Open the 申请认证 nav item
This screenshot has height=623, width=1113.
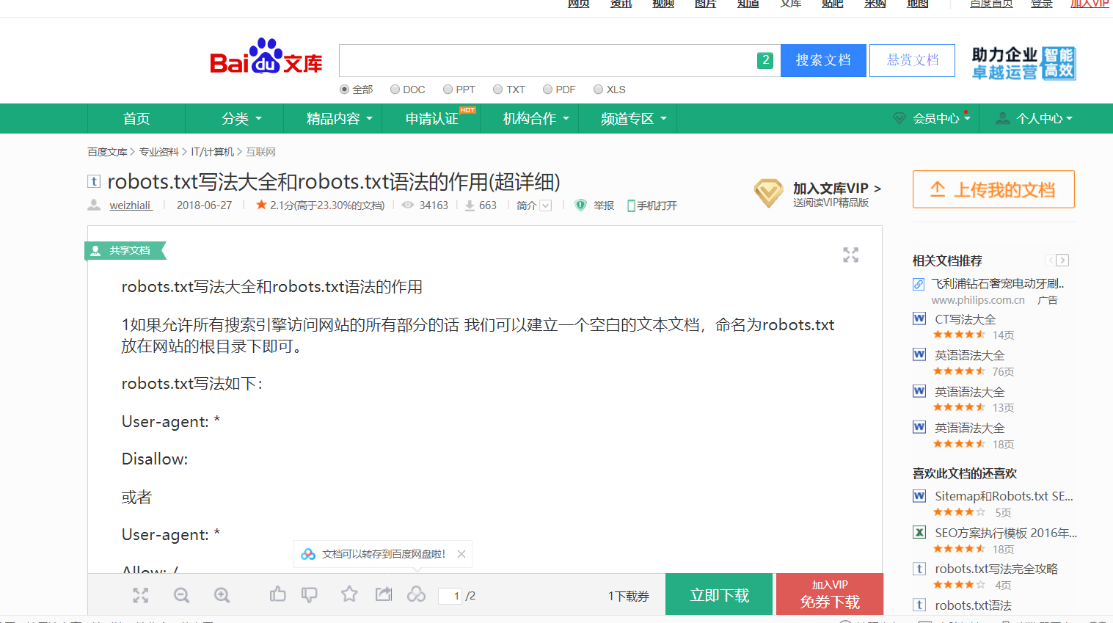pos(431,118)
